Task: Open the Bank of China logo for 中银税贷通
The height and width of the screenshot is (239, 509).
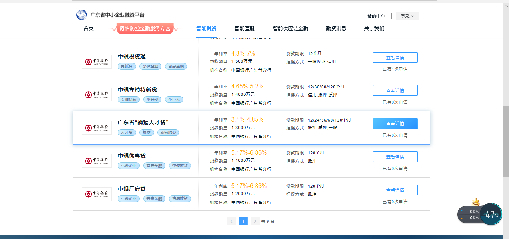Action: 97,62
